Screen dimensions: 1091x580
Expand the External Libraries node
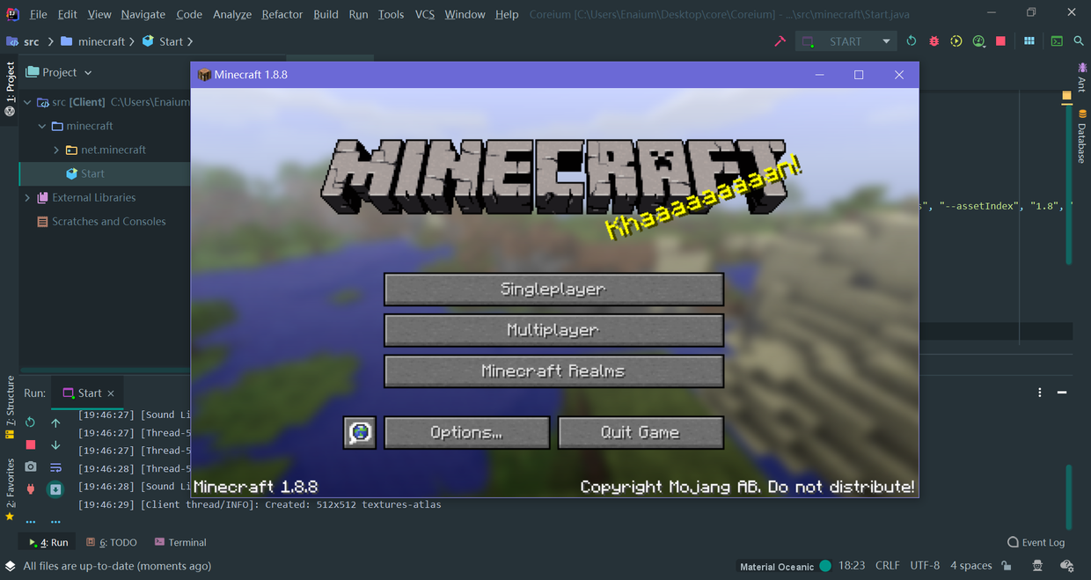tap(27, 197)
